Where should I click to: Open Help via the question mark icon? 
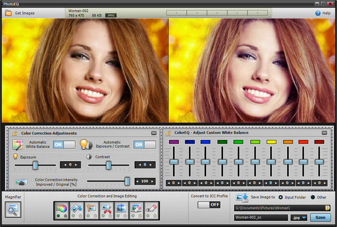[x=318, y=12]
